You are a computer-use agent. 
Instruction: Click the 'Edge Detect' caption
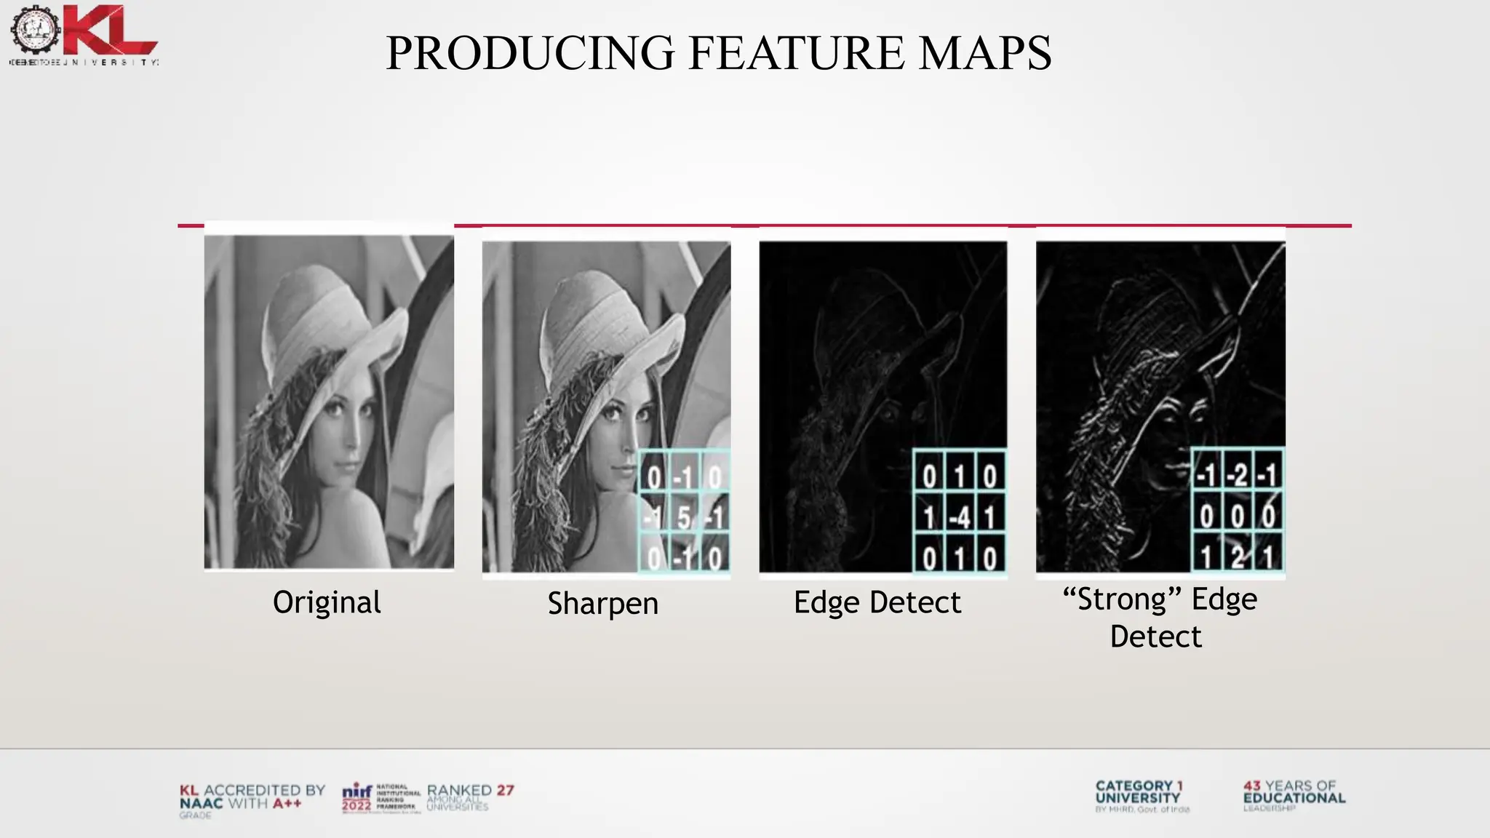click(877, 602)
